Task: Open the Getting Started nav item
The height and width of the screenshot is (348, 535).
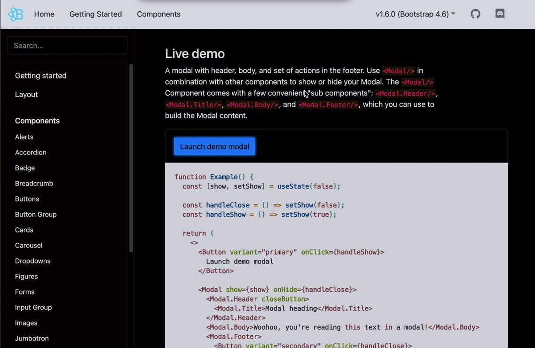Action: 95,14
